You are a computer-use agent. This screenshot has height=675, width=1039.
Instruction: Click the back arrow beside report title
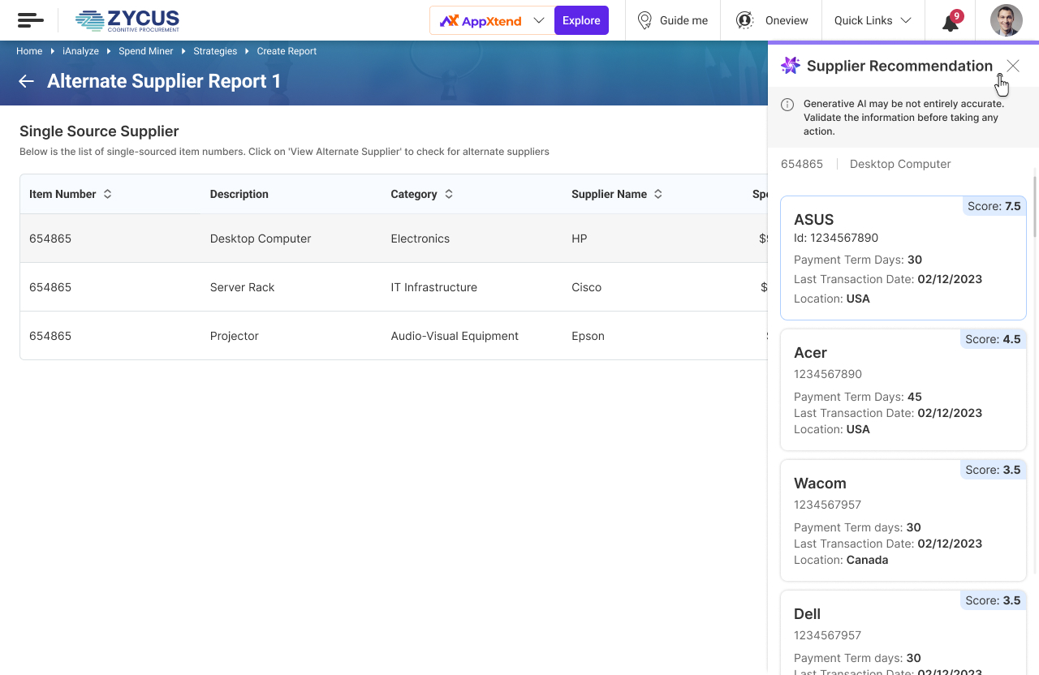(x=27, y=81)
